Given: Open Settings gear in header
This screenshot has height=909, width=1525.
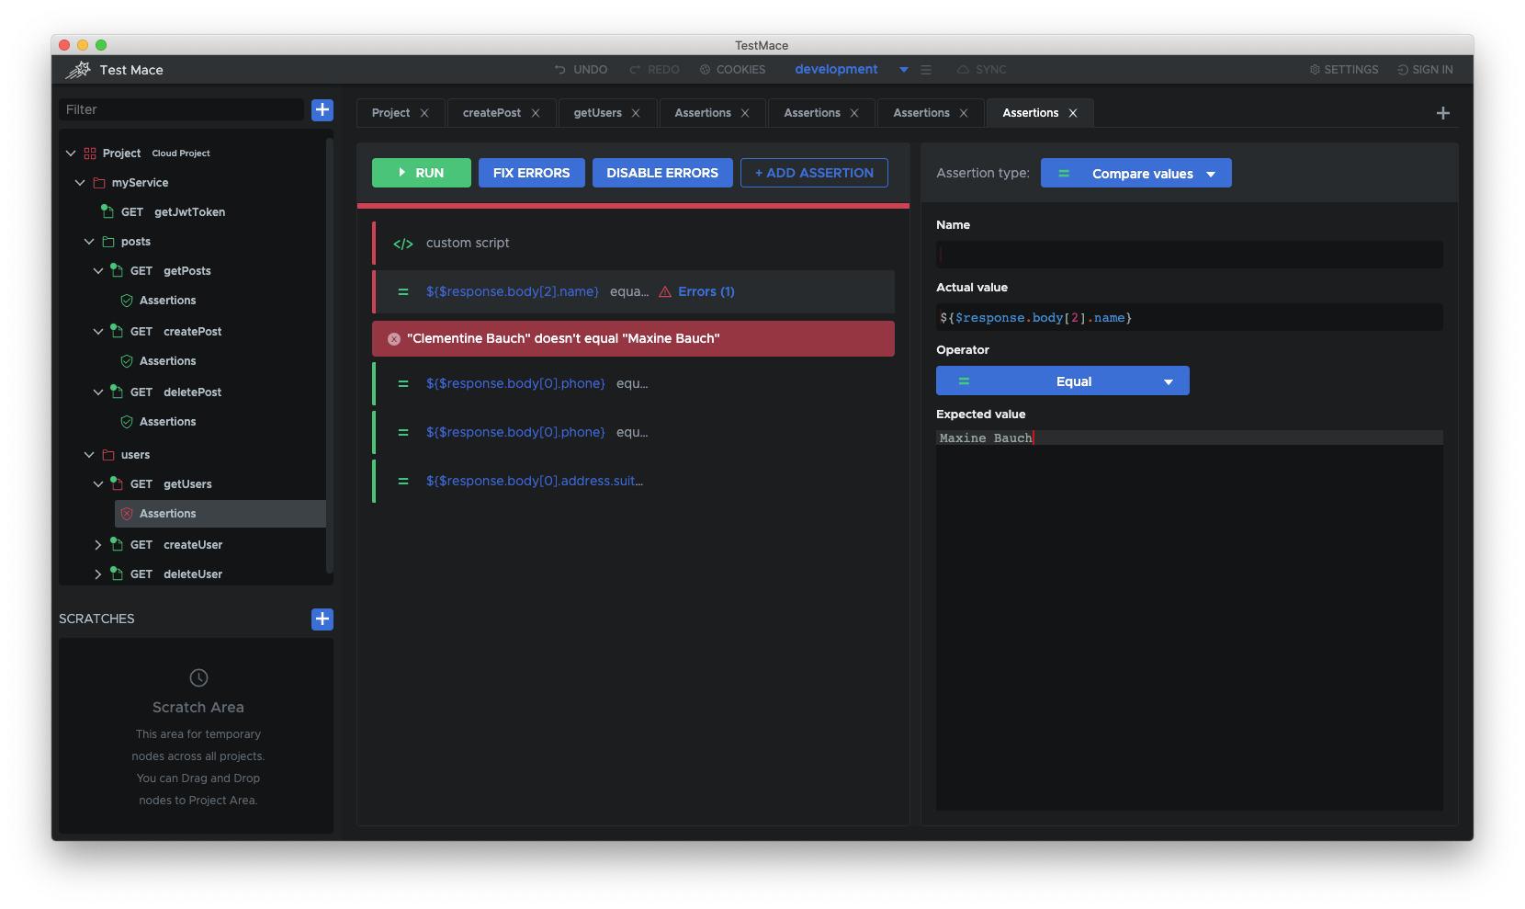Looking at the screenshot, I should (x=1343, y=70).
